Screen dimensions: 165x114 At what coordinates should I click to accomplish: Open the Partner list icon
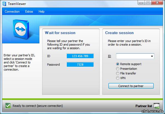click(157, 106)
